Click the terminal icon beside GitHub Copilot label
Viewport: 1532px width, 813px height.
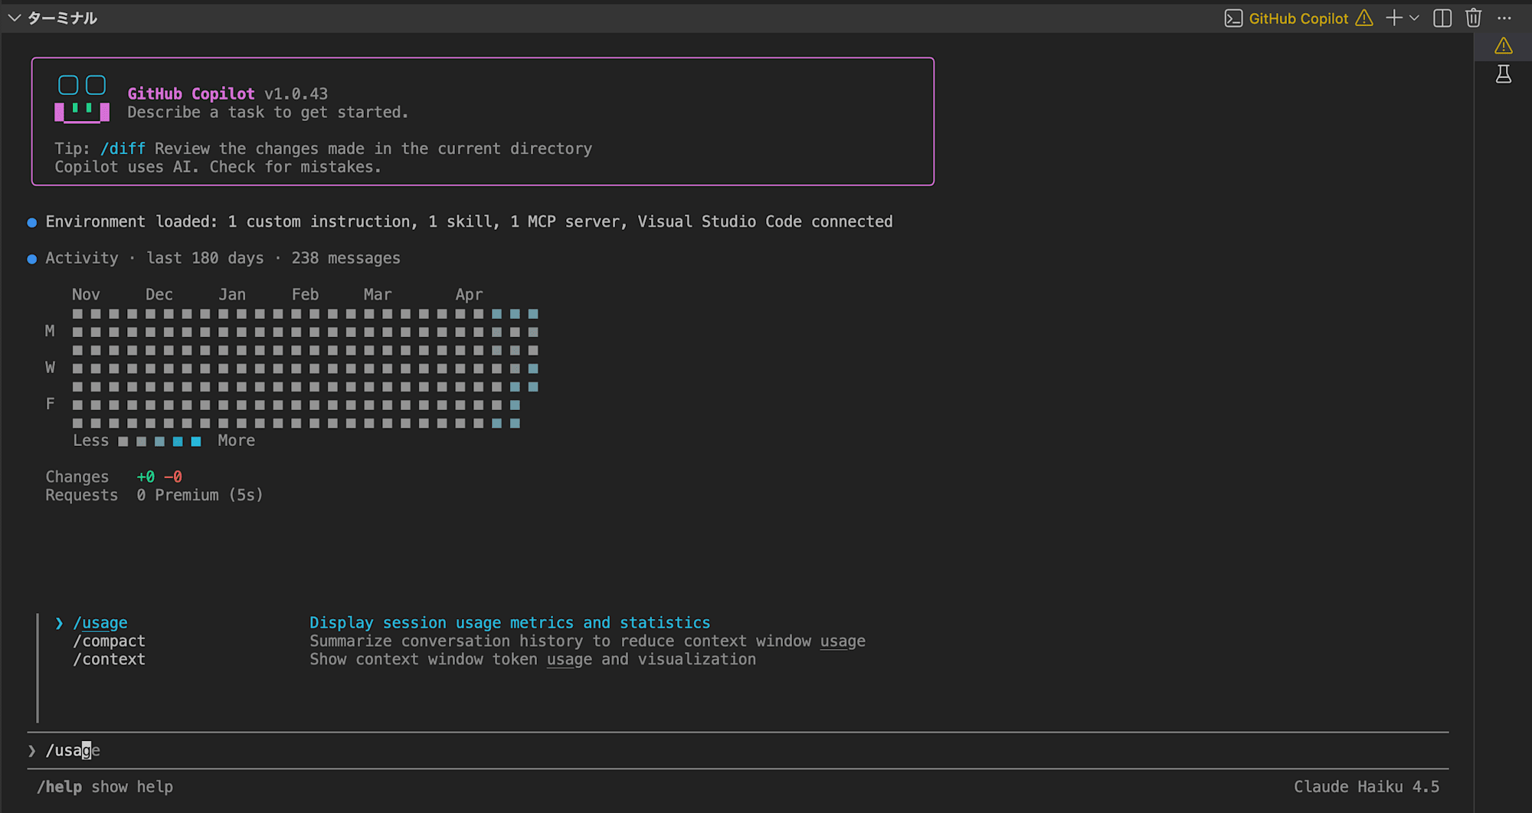pos(1233,18)
